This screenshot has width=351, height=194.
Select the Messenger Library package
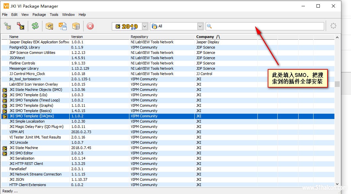coord(168,68)
